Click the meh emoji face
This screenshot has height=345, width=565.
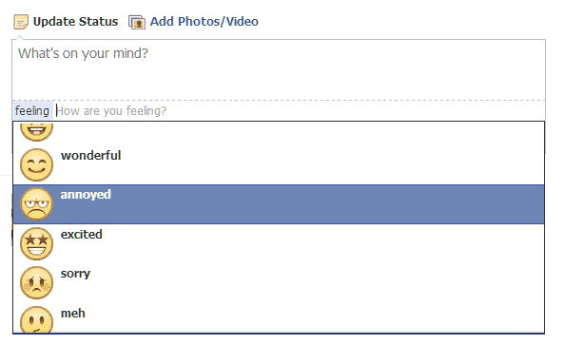[x=36, y=319]
